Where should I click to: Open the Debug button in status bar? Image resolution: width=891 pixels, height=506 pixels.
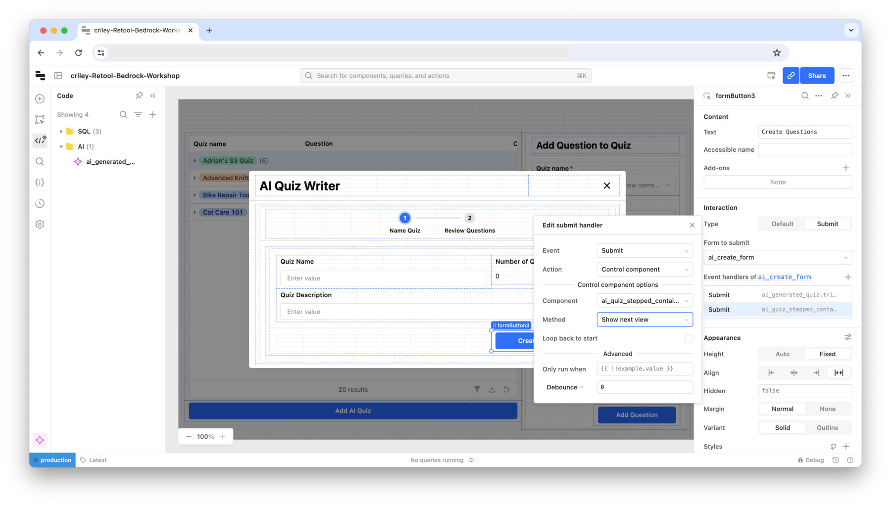coord(811,460)
